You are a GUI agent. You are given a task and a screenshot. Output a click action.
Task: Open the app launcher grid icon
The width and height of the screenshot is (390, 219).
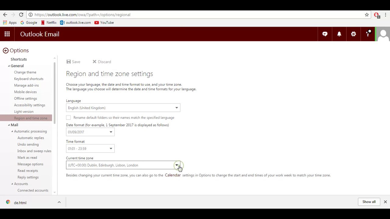pyautogui.click(x=7, y=34)
